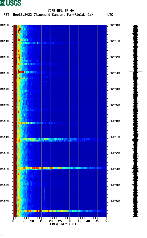Viewport: 147px width, 238px height.
Task: Click the seismogram waveform burst near 13:56
Action: (x=136, y=211)
